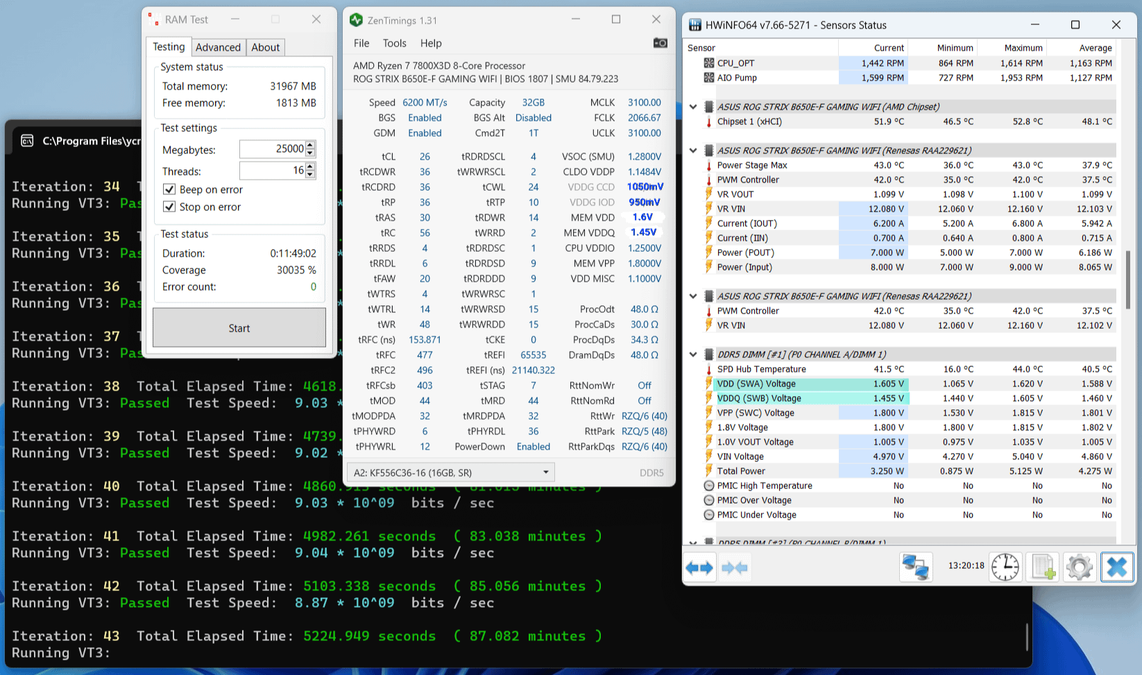Increase the Threads value with up arrow

(x=310, y=166)
